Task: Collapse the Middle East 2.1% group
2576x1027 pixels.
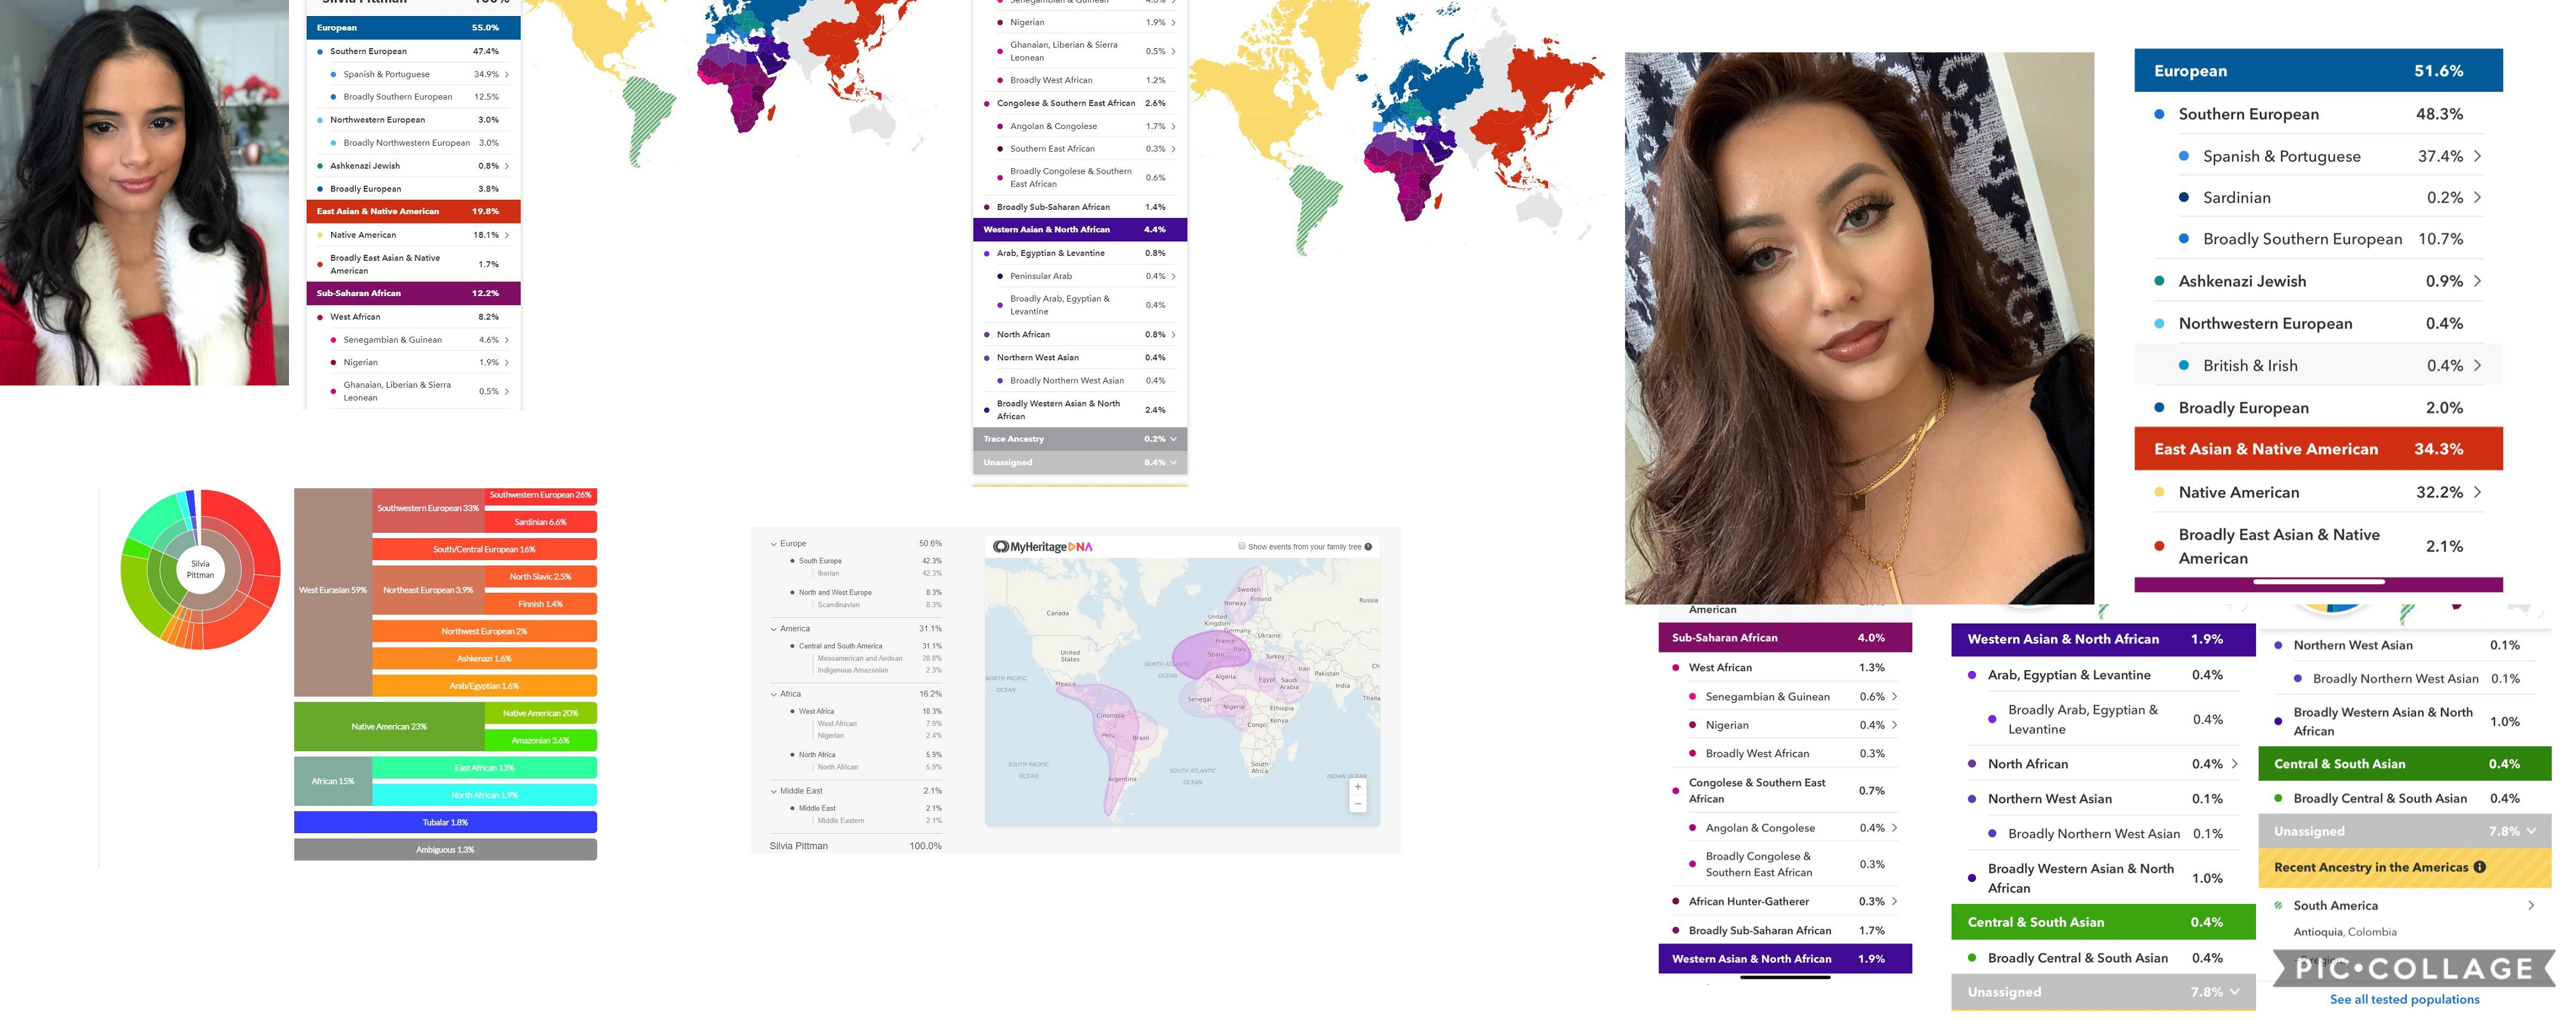Action: point(773,791)
